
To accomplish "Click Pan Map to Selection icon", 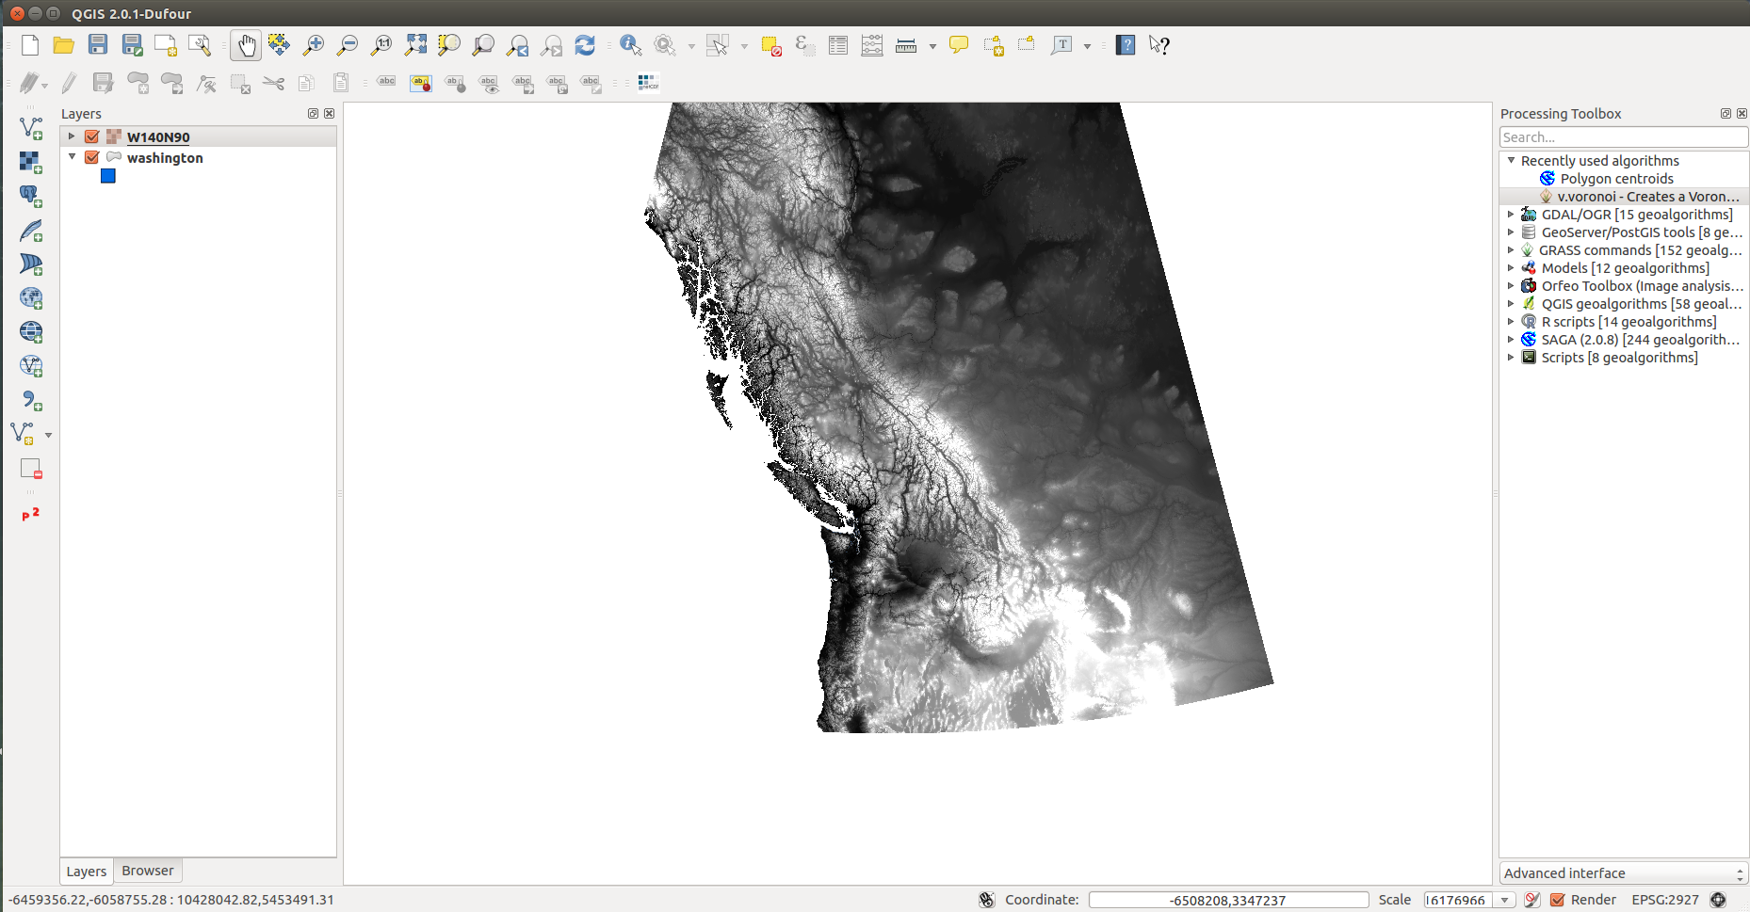I will coord(280,45).
